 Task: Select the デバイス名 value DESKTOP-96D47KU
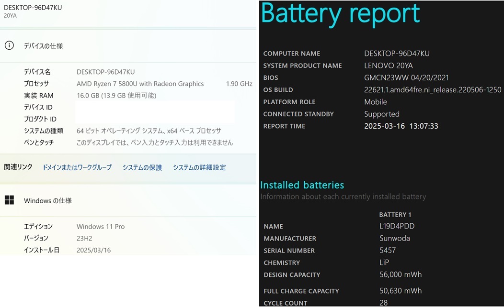pyautogui.click(x=106, y=72)
